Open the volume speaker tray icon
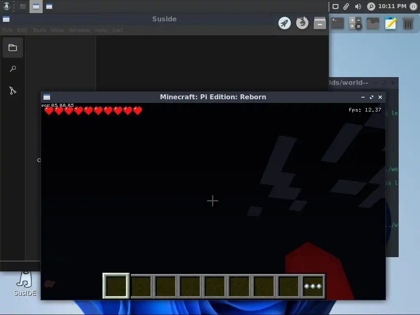420x315 pixels. [358, 7]
